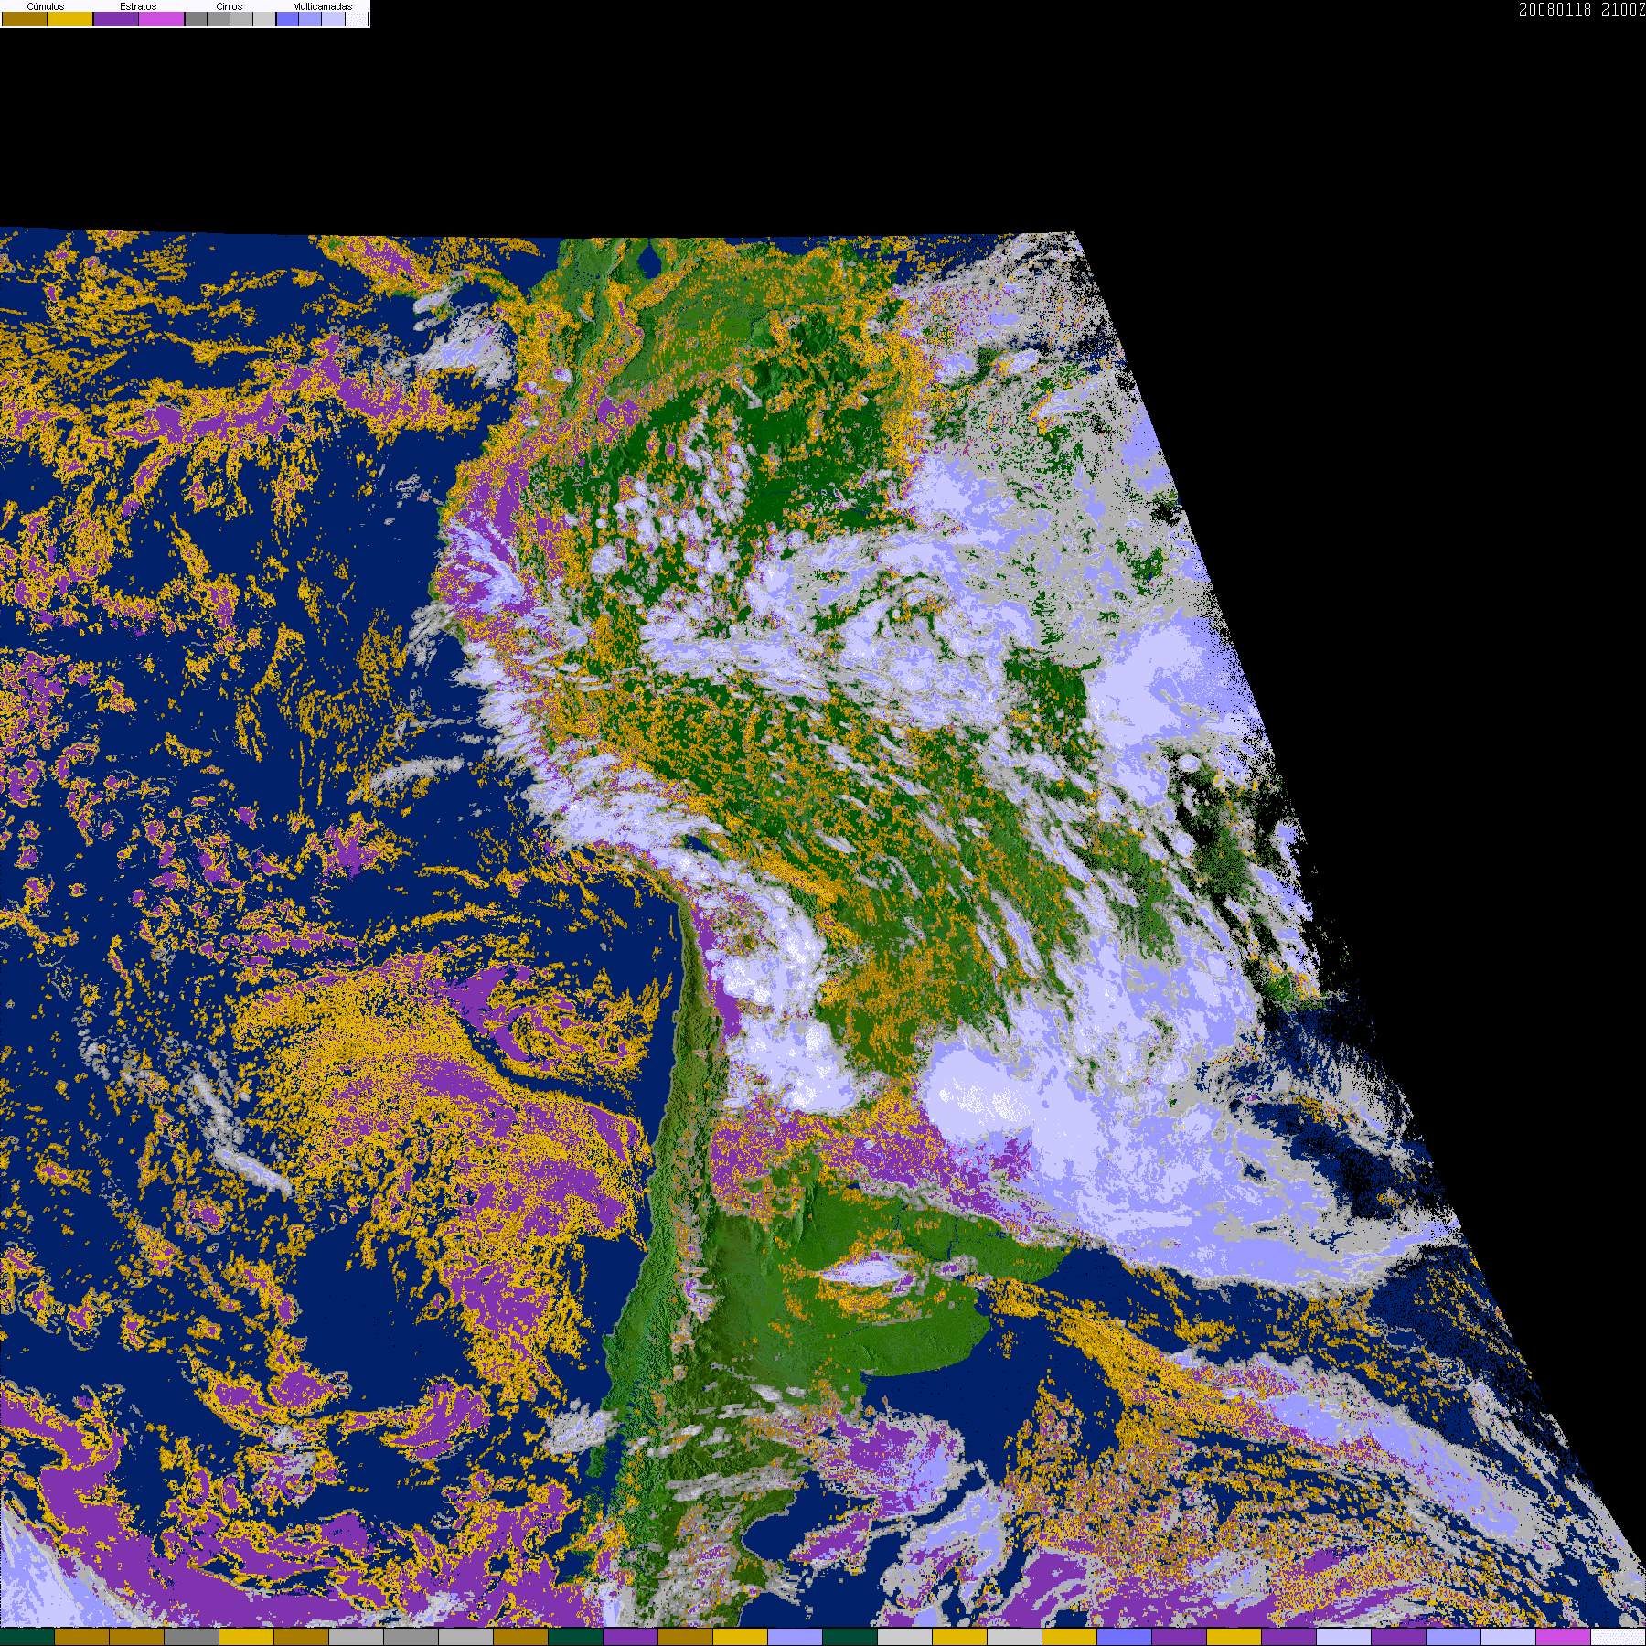Click the Multicamadas legend label
This screenshot has width=1646, height=1646.
pos(323,6)
